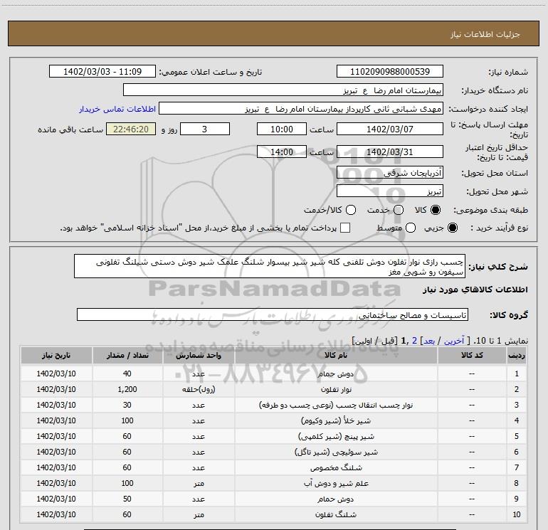Click the شرح کلی نیاز description box
The width and height of the screenshot is (548, 530).
[x=270, y=266]
